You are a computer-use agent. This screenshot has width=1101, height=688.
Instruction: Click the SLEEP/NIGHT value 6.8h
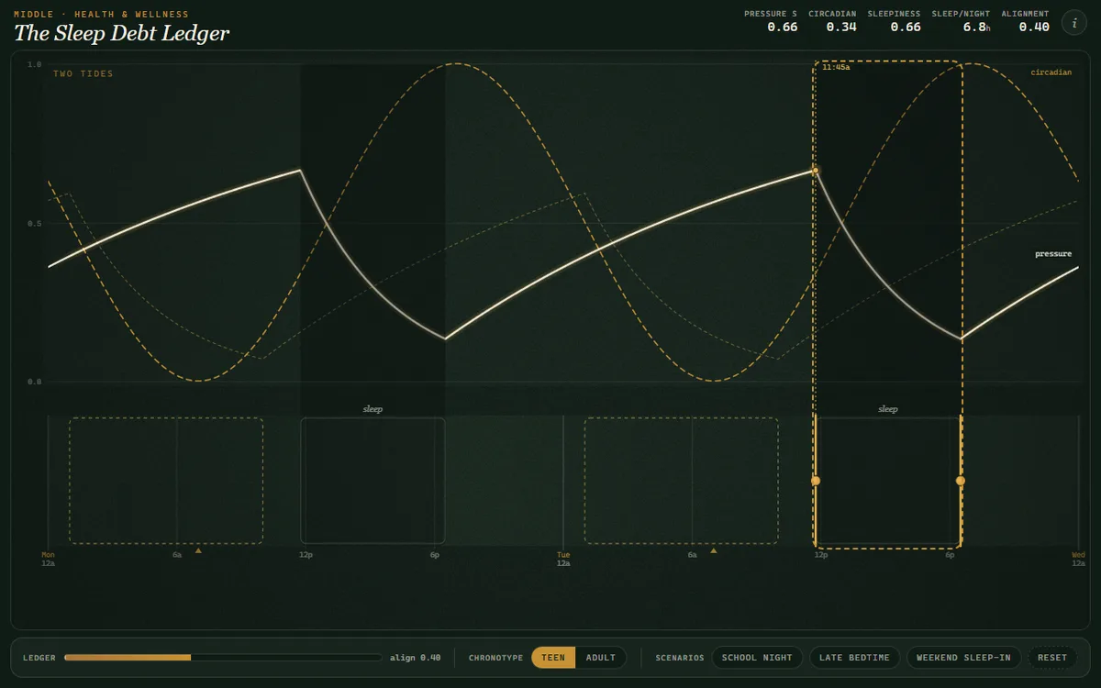coord(976,27)
